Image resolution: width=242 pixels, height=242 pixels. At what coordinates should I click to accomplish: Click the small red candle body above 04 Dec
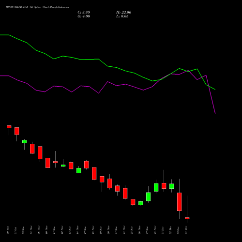[187, 218]
